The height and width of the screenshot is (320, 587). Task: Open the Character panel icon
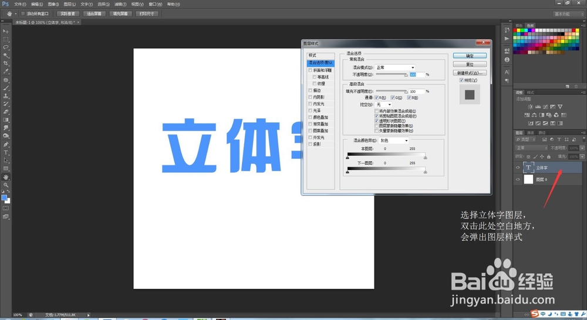tap(507, 72)
